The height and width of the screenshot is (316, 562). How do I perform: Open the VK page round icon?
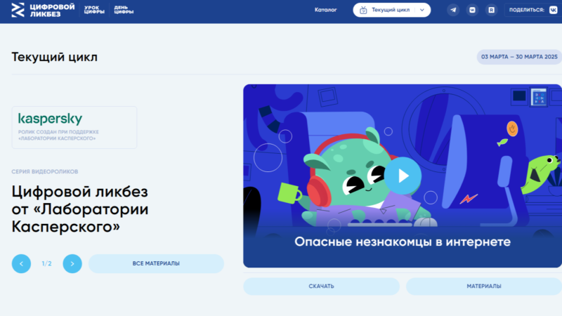[x=472, y=10]
